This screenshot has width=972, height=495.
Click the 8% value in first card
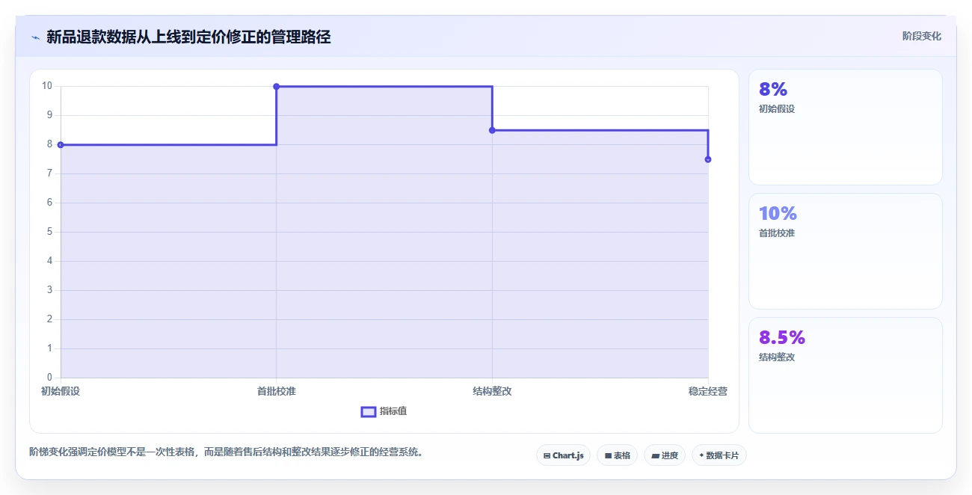point(773,90)
